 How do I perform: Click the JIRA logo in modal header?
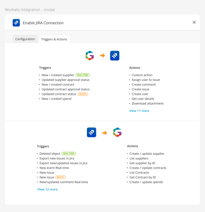coord(16,23)
